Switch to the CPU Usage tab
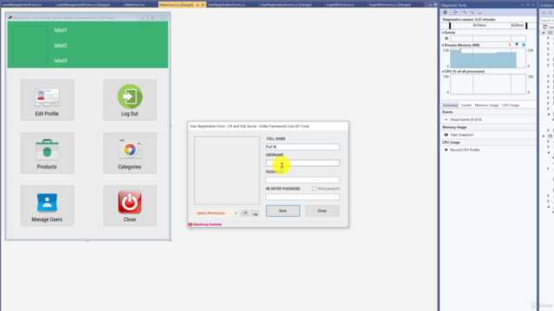This screenshot has width=554, height=311. [x=511, y=105]
